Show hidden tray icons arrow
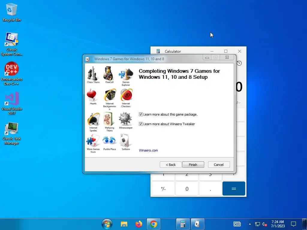This screenshot has height=230, width=307. click(250, 224)
